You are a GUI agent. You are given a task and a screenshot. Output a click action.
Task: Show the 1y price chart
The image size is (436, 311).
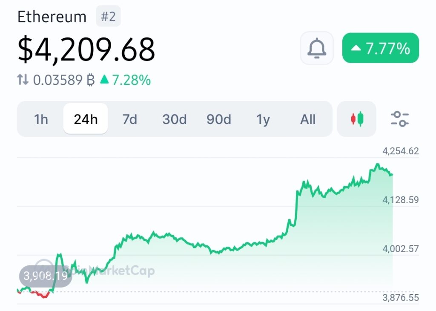tap(263, 119)
